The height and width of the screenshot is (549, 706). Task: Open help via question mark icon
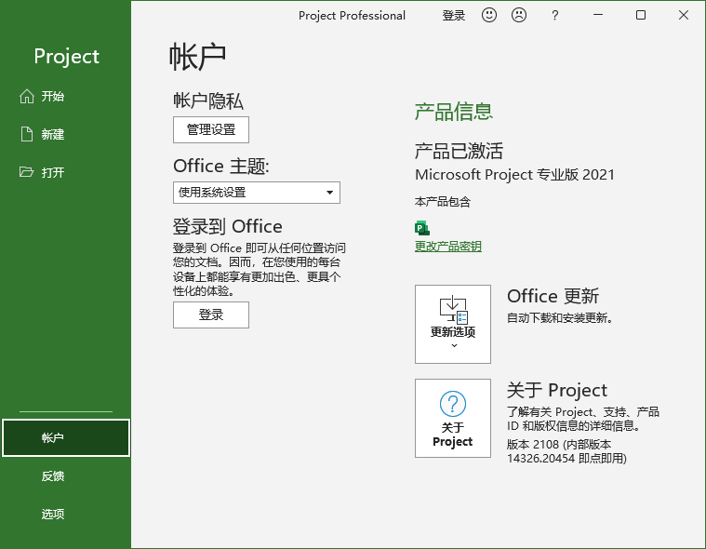pyautogui.click(x=555, y=15)
